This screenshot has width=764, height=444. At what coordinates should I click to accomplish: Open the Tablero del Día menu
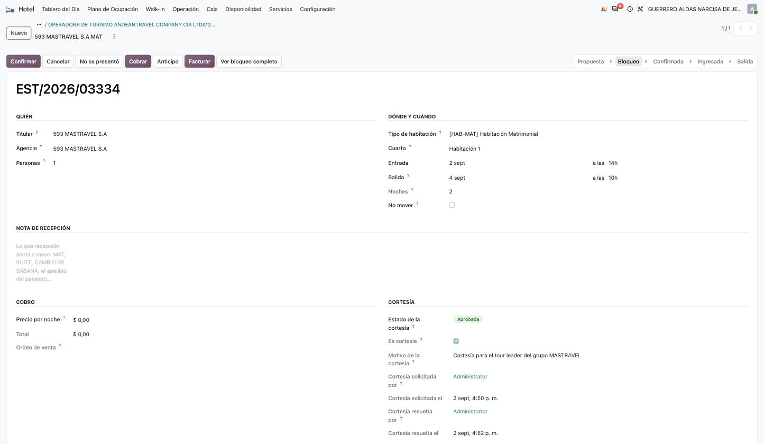pyautogui.click(x=61, y=9)
